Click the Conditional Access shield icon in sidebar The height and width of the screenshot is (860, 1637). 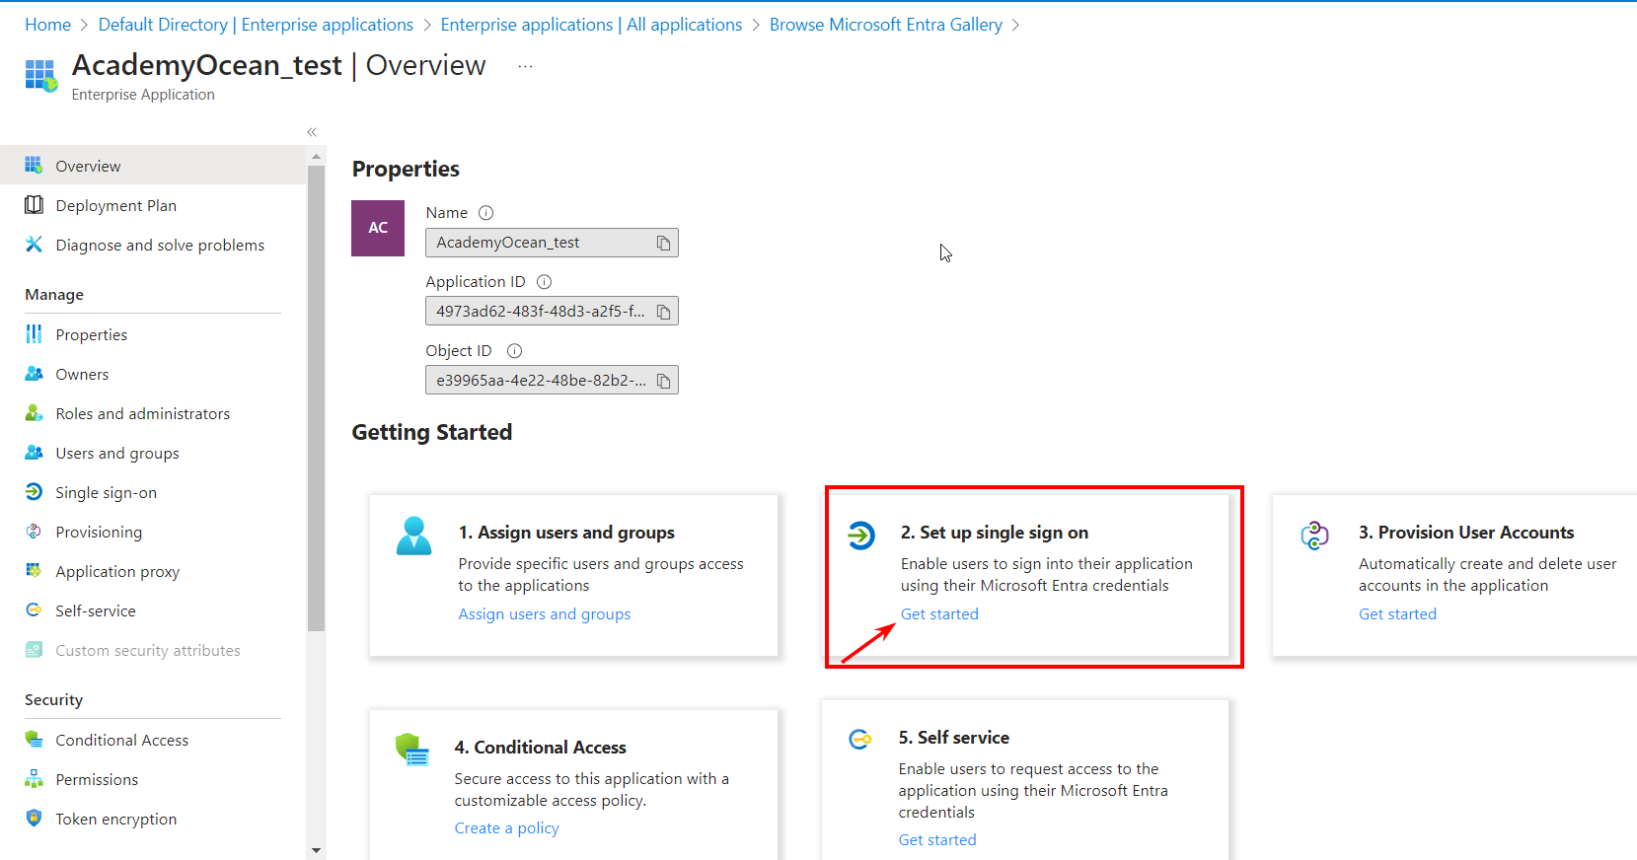tap(34, 739)
